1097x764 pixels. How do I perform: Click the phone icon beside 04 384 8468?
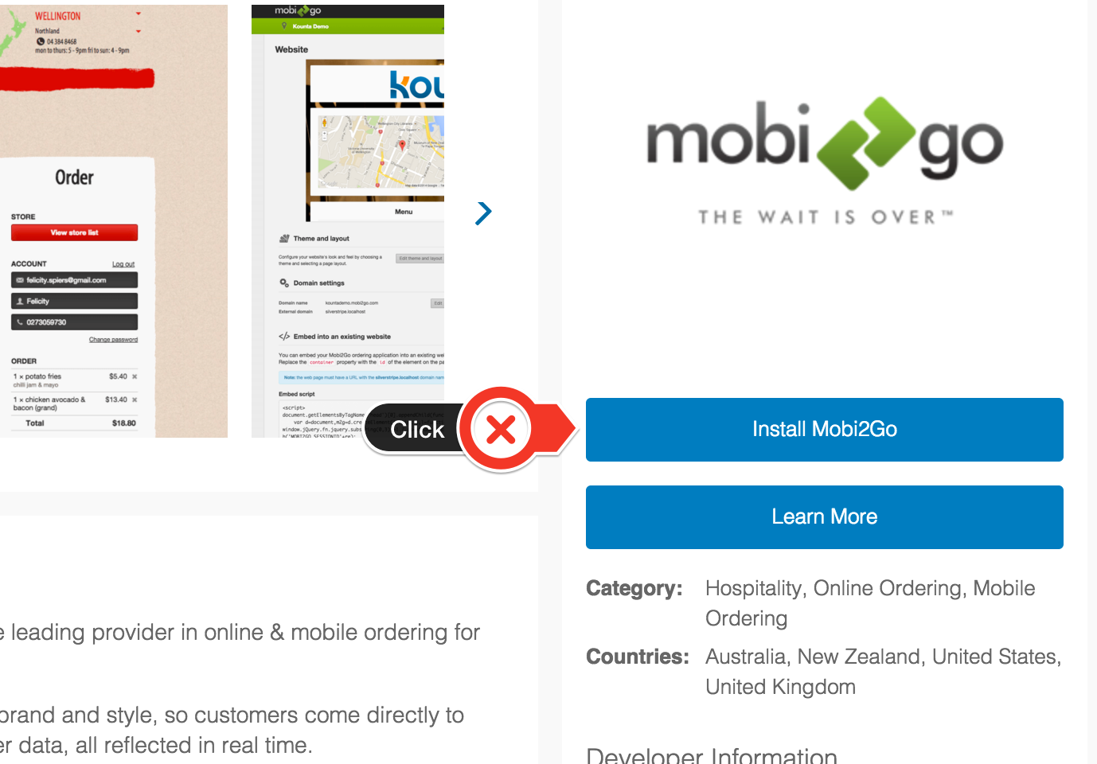tap(41, 41)
